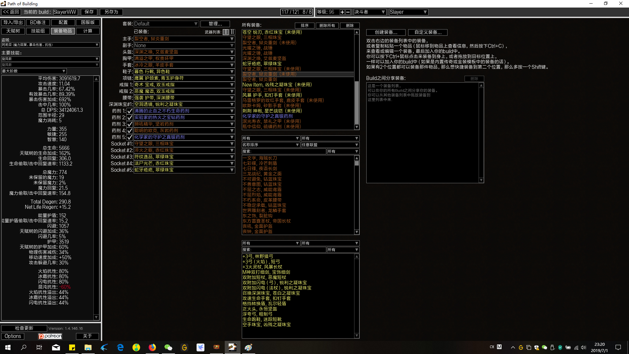Image resolution: width=629 pixels, height=354 pixels.
Task: Open the Patreon logo link
Action: click(x=50, y=336)
